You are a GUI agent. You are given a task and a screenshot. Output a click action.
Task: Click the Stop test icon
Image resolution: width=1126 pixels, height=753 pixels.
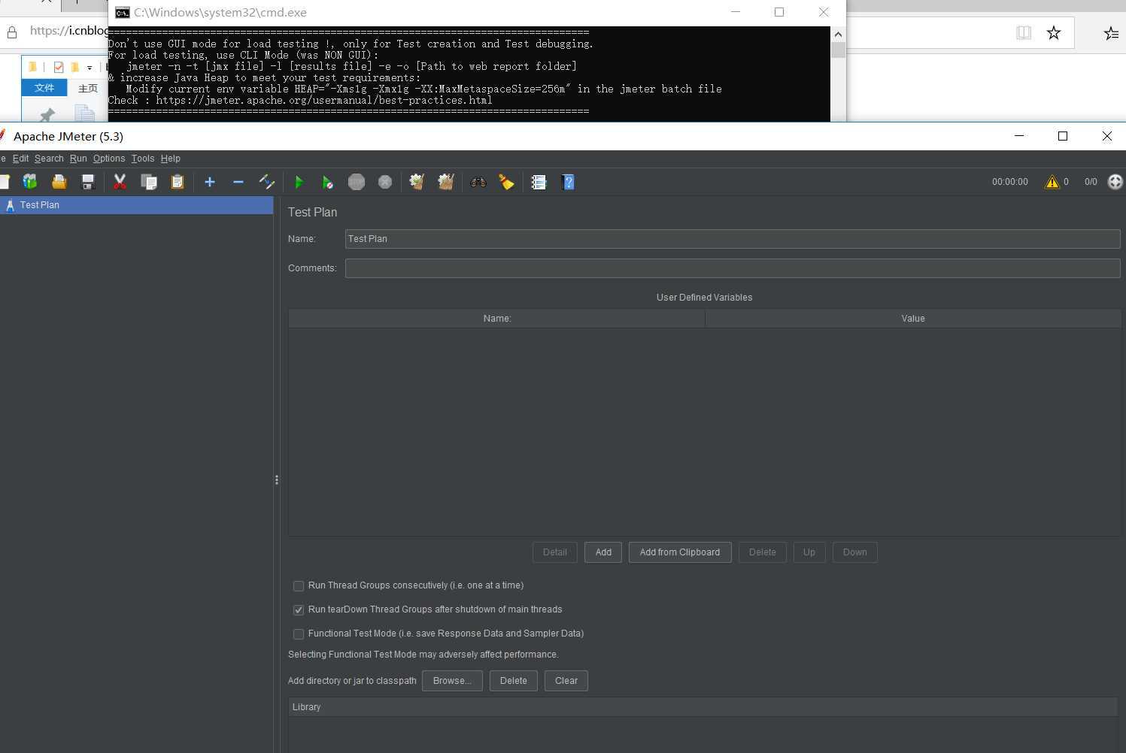pyautogui.click(x=357, y=182)
